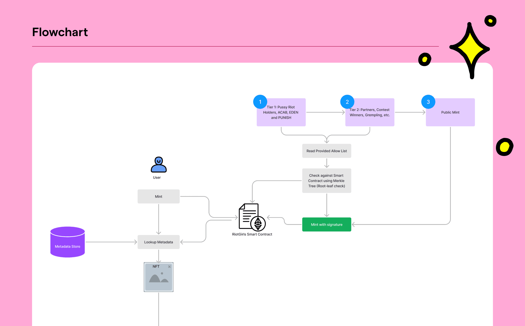
Task: Select the RiotGirls Smart Contract document icon
Action: [251, 217]
